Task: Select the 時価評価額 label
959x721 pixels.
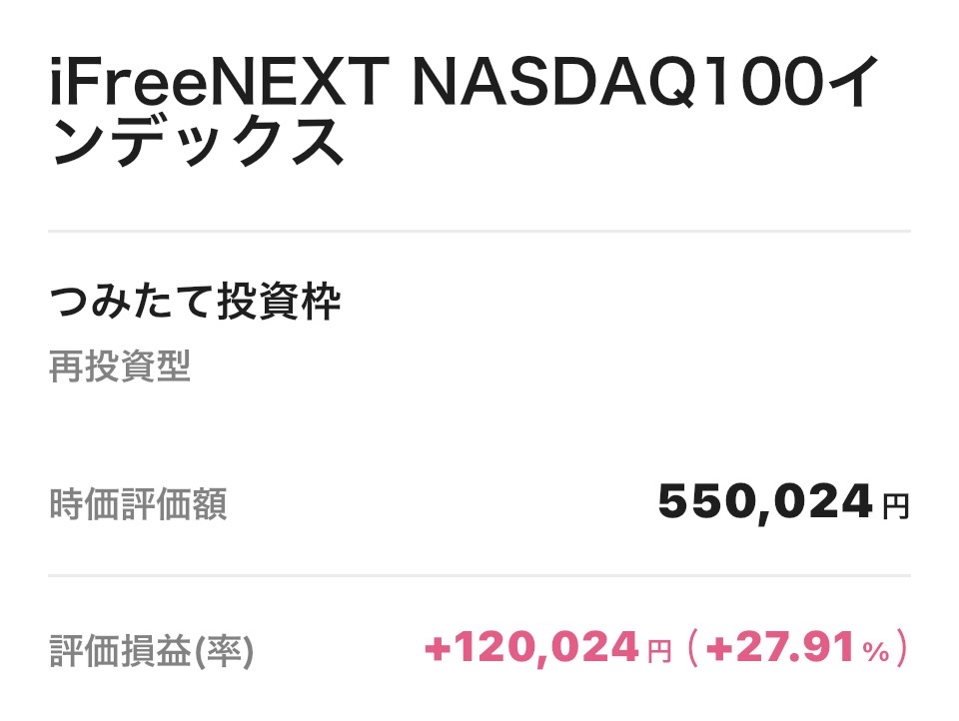Action: [138, 505]
